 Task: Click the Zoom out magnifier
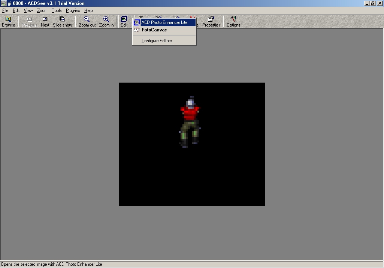87,22
